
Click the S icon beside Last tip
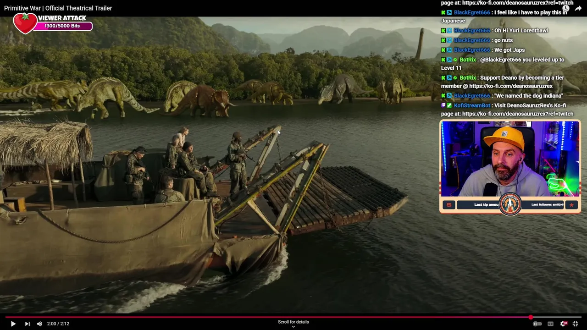tap(449, 205)
